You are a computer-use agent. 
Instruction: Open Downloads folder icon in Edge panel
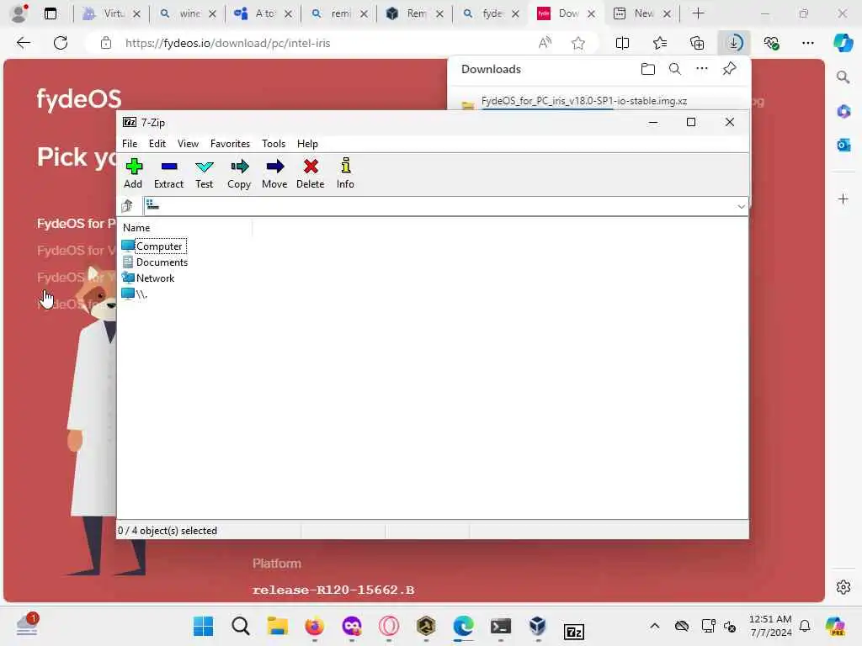648,69
